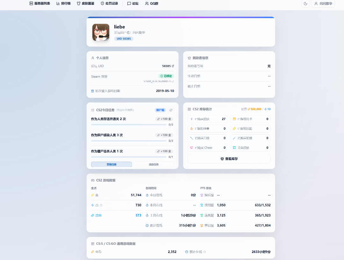Open external link icon beside the STEAM ID
This screenshot has width=344, height=260.
(x=173, y=81)
